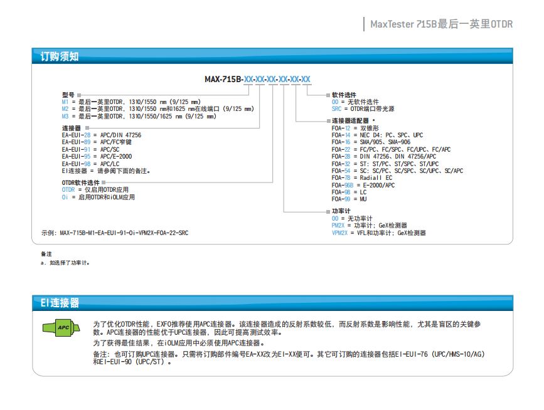
Task: Select the 订购须知 section heading
Action: 60,56
